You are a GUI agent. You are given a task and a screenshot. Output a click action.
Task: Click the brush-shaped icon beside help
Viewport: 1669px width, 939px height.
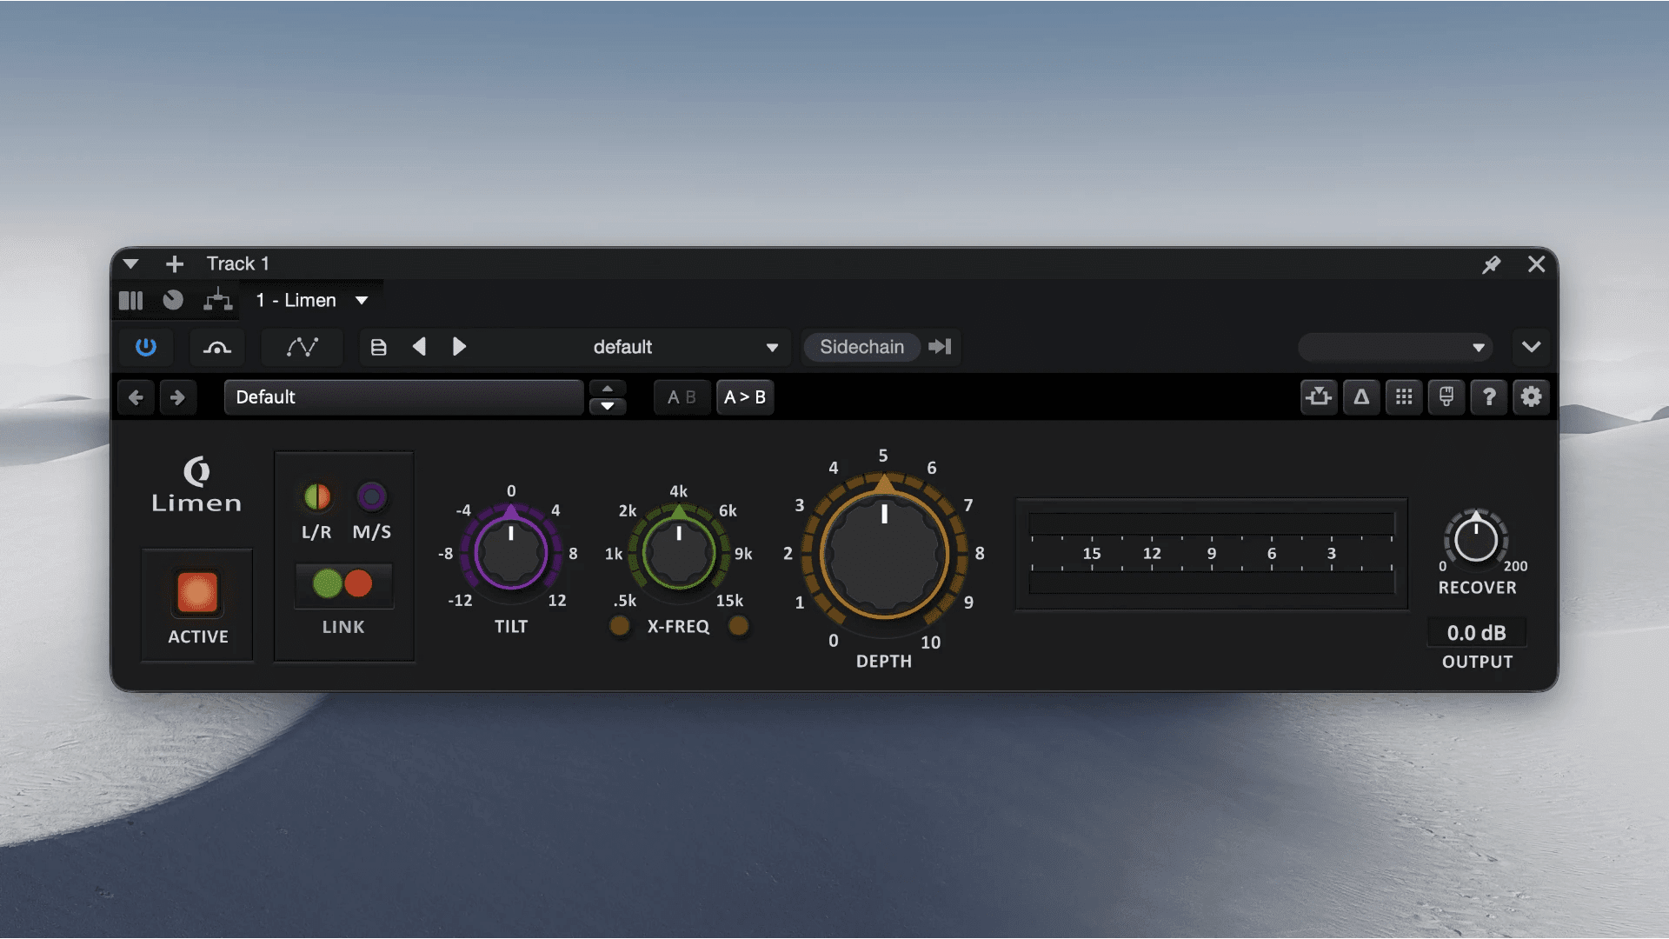tap(1446, 397)
